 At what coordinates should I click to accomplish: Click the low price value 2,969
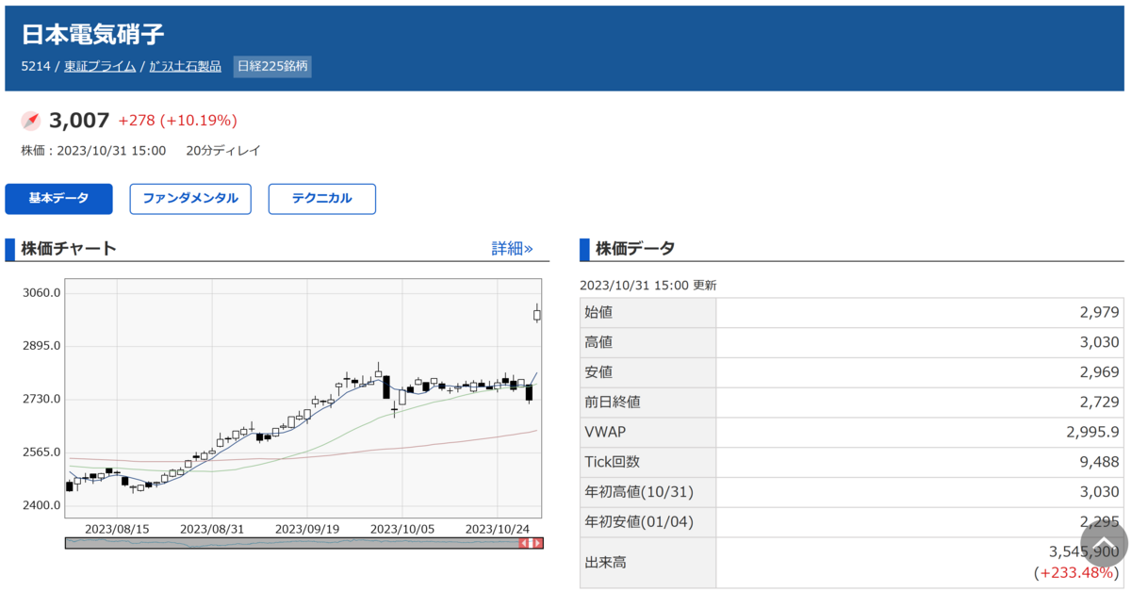point(1100,372)
